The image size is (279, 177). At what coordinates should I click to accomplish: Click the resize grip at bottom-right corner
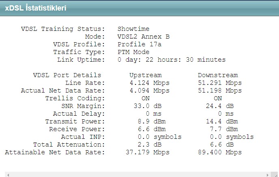[x=275, y=175]
